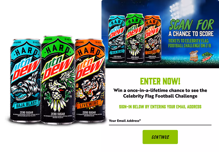Click the LIVEWIRE label on the large can
The image size is (219, 152).
coord(89,104)
